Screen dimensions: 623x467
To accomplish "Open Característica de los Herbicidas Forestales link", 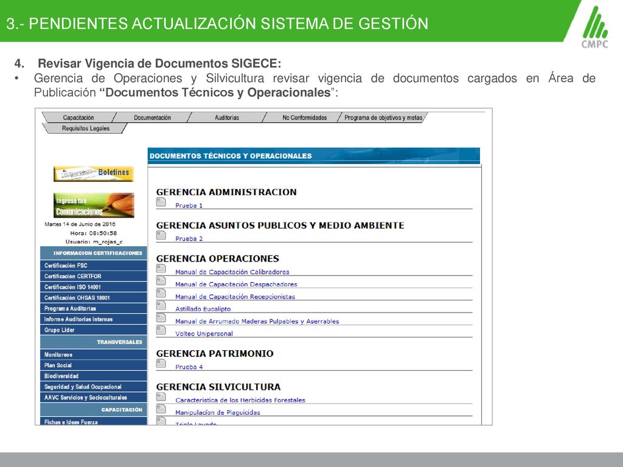I will point(240,400).
